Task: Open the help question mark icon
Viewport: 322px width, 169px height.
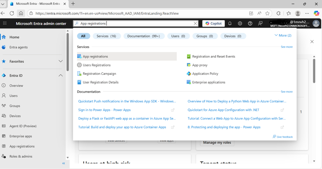Action: (x=250, y=23)
